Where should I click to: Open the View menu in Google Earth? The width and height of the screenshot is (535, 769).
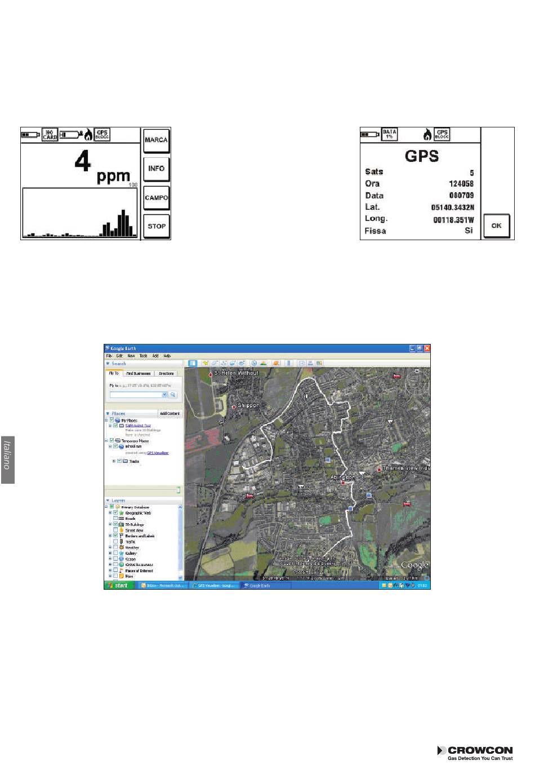coord(131,356)
